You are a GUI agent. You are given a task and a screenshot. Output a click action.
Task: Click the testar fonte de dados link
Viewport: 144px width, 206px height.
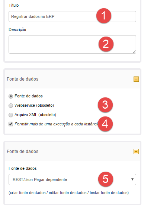(109, 193)
